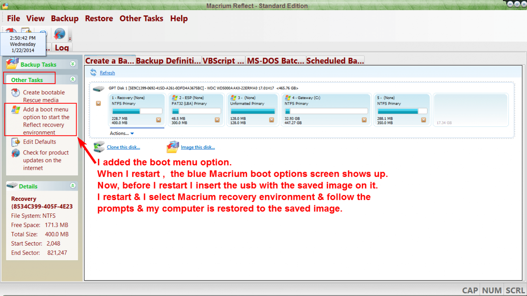The width and height of the screenshot is (527, 296).
Task: Toggle the ESP partition checkbox
Action: pyautogui.click(x=217, y=120)
